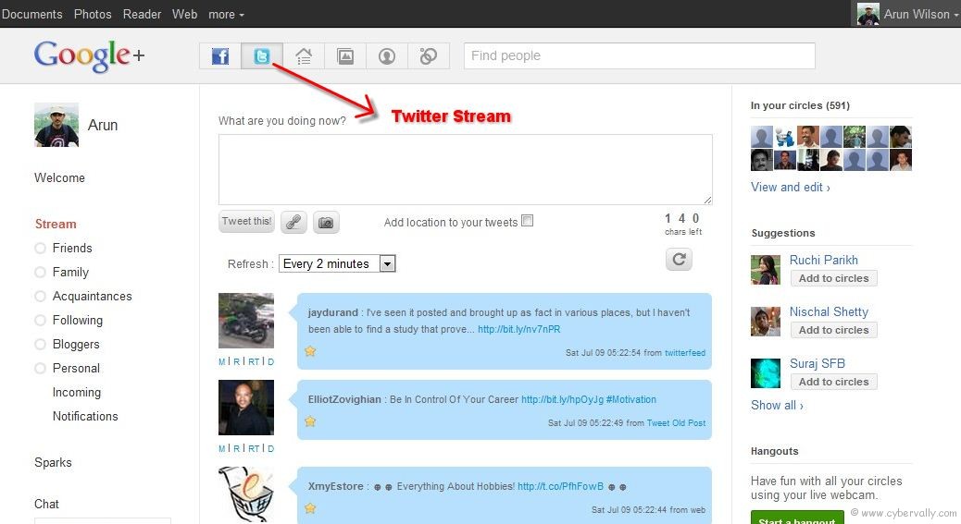Open the Home stream icon

click(304, 56)
